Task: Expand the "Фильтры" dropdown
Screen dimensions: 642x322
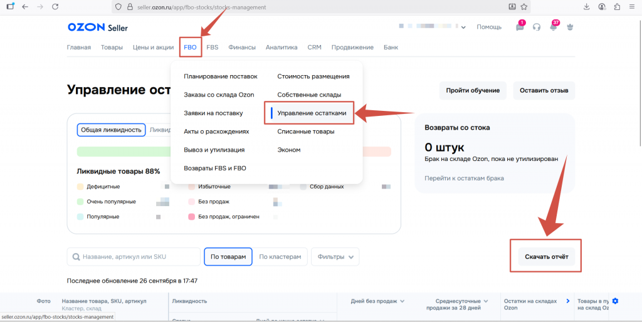Action: (337, 256)
